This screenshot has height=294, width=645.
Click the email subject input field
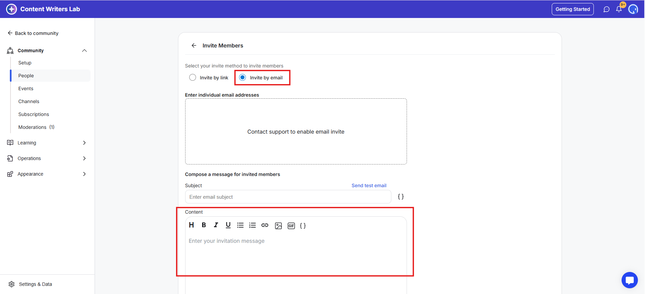[x=288, y=197]
